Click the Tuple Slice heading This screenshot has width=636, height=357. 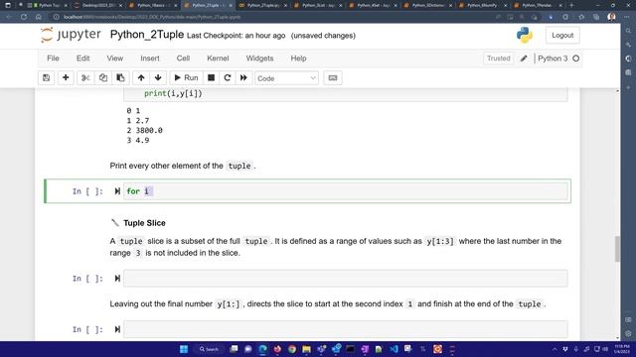144,223
